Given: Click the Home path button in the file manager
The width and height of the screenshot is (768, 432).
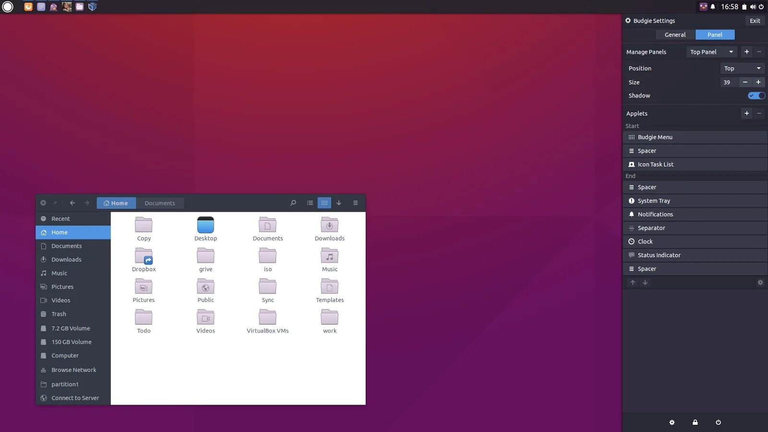Looking at the screenshot, I should point(116,203).
